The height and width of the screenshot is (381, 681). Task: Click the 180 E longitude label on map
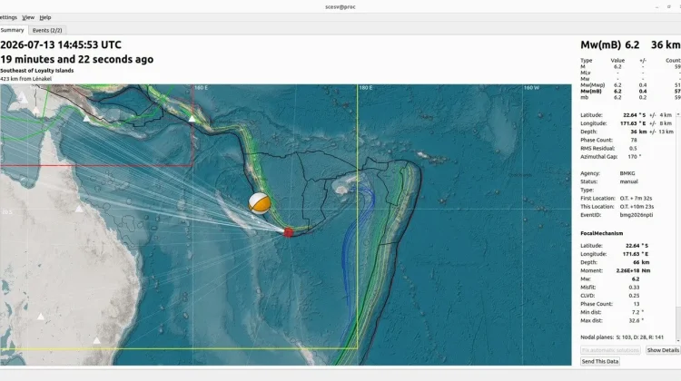click(366, 88)
